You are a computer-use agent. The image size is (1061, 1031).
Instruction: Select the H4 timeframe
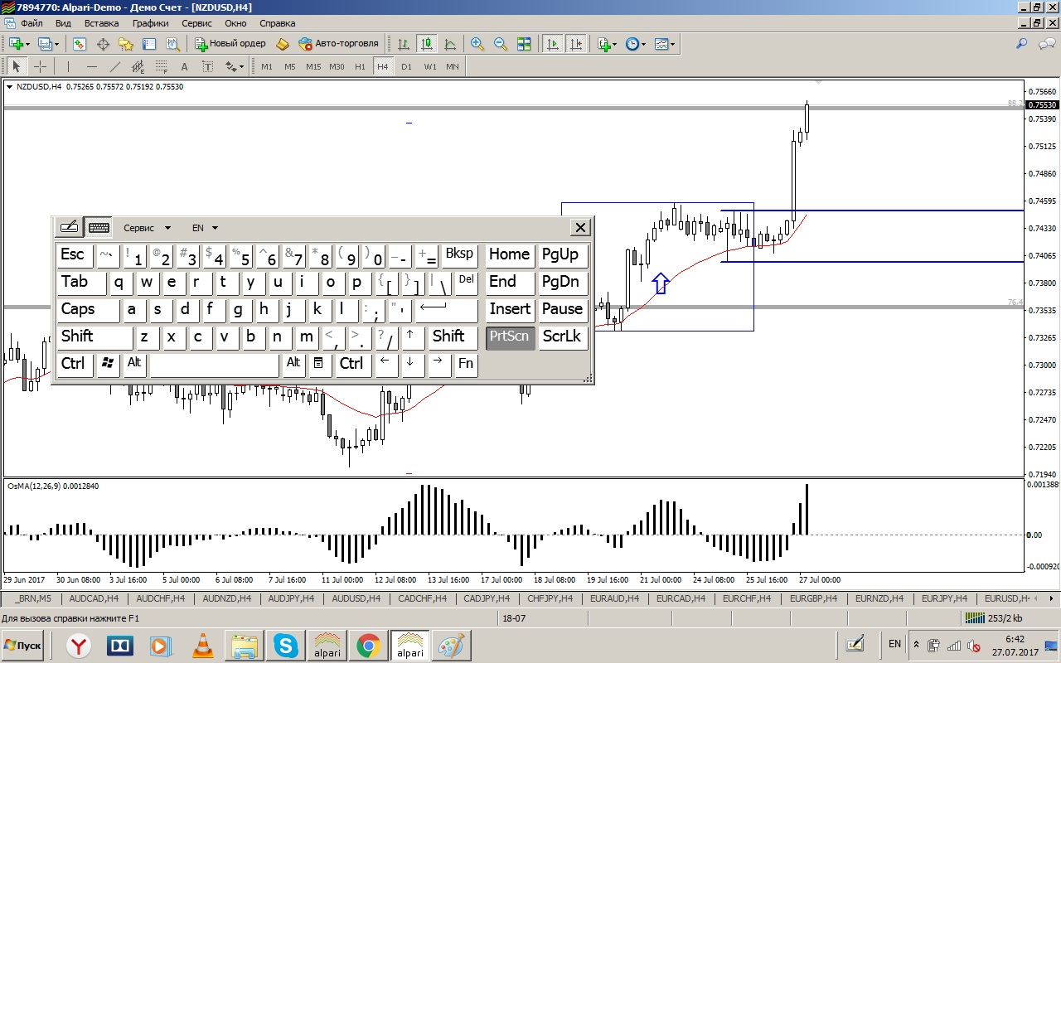tap(382, 66)
